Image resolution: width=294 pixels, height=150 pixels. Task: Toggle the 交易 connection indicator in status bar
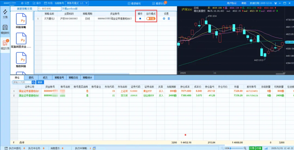pyautogui.click(x=252, y=148)
